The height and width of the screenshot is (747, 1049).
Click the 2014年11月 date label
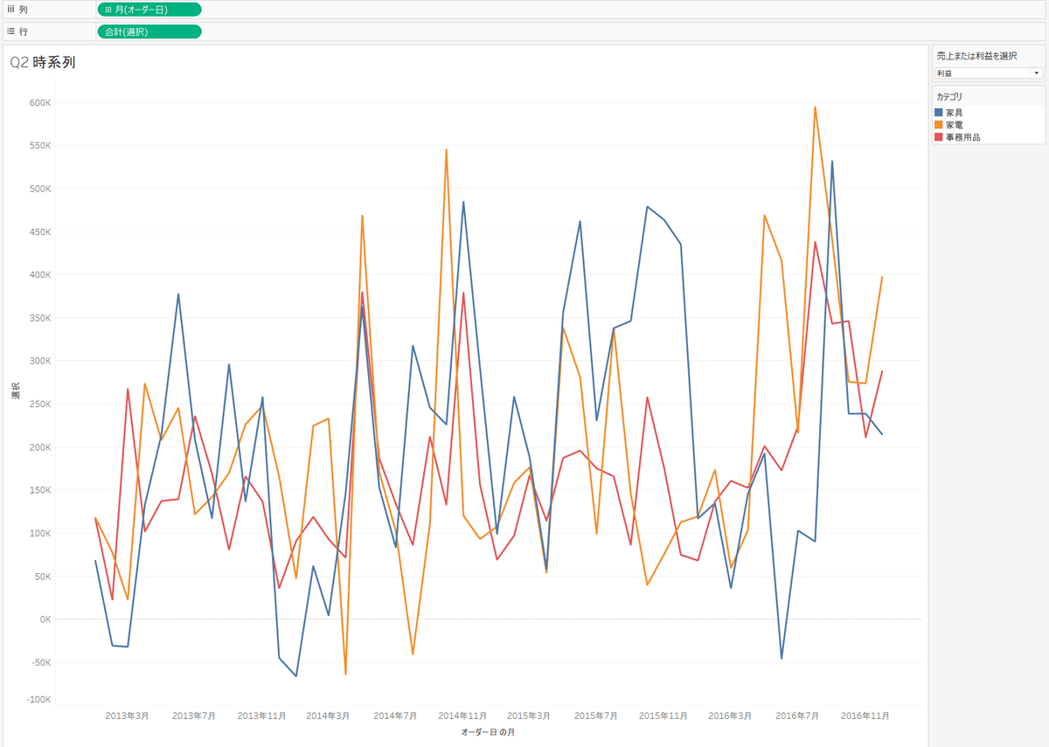point(462,716)
